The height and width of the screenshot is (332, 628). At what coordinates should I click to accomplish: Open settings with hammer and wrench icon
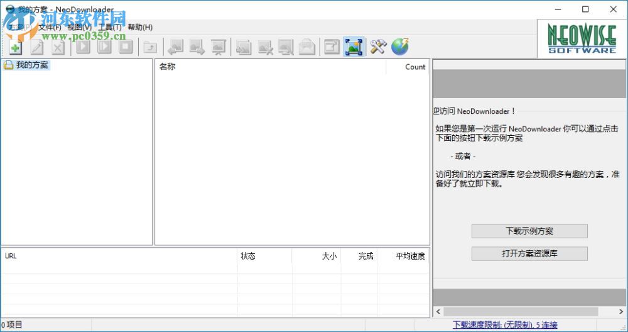coord(378,47)
